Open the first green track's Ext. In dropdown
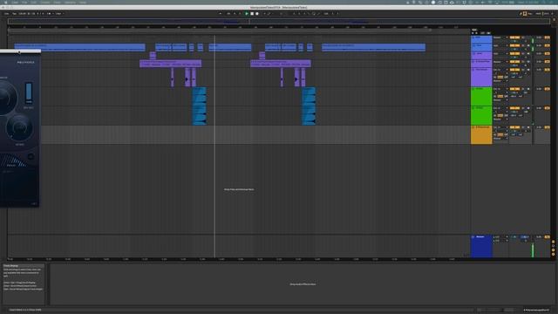This screenshot has height=314, width=558. coord(500,89)
